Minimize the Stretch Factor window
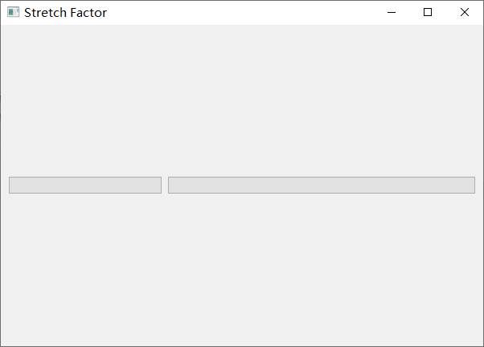Viewport: 484px width, 347px height. click(x=392, y=12)
